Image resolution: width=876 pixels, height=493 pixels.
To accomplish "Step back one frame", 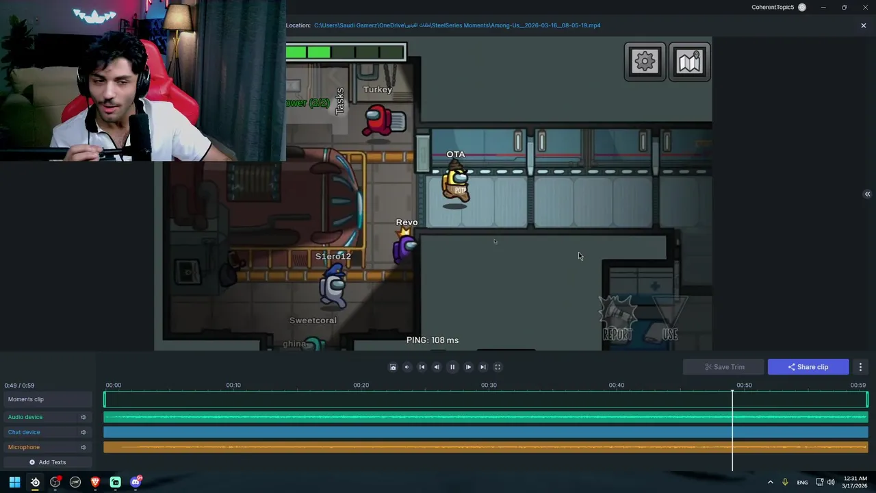I will point(437,367).
